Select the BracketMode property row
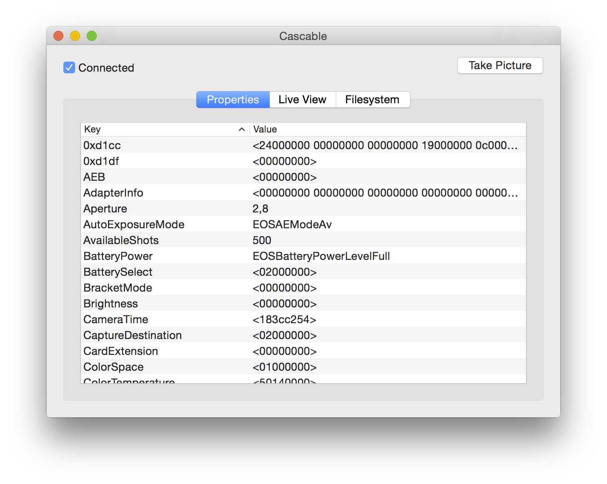The width and height of the screenshot is (607, 484). (x=303, y=288)
